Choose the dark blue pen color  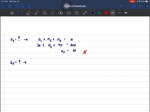[93, 13]
